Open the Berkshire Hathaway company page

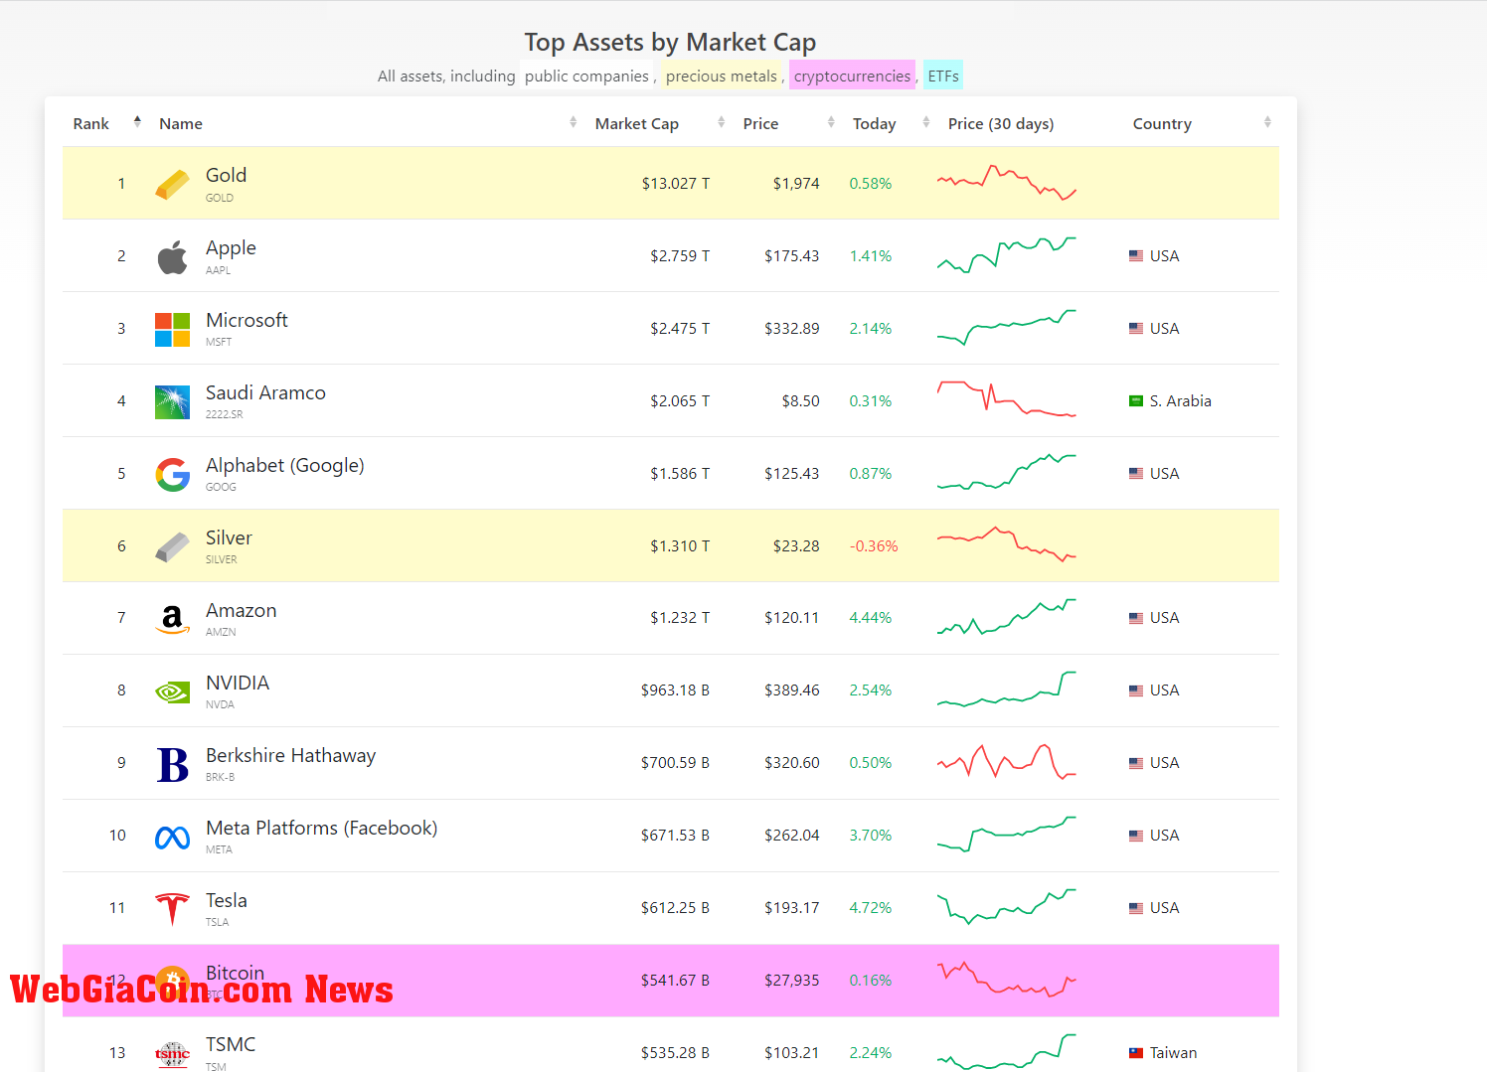pyautogui.click(x=290, y=755)
